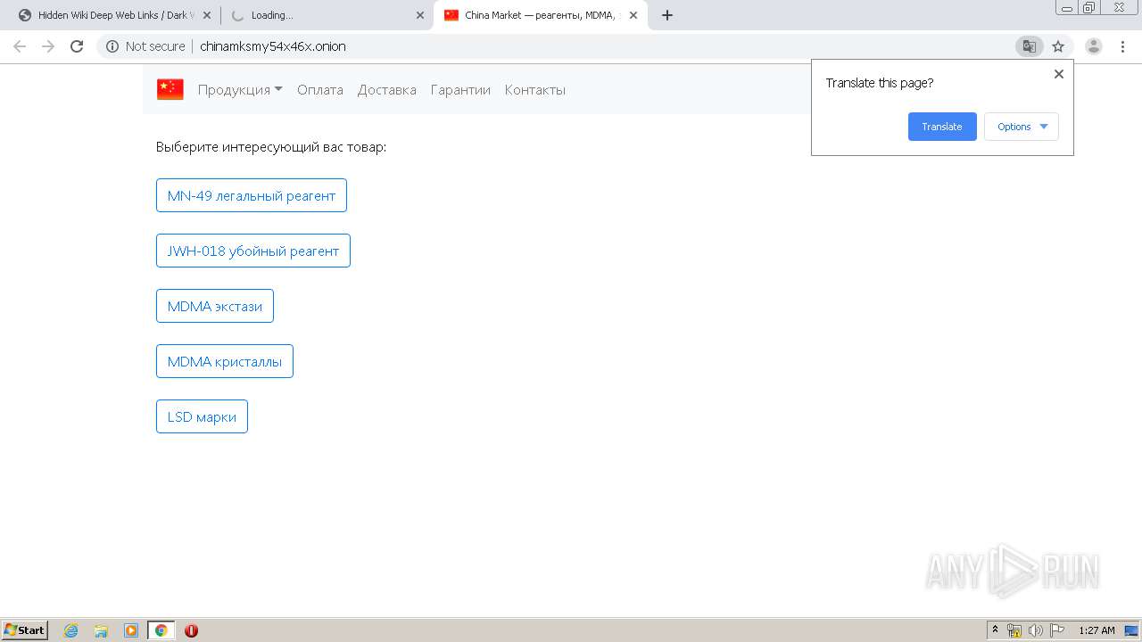Screen dimensions: 1142x642
Task: View site info next to Not secure
Action: 112,46
